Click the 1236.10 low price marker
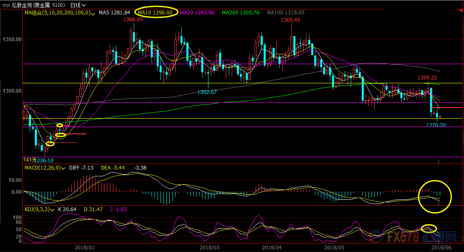The height and width of the screenshot is (252, 464). click(x=44, y=161)
